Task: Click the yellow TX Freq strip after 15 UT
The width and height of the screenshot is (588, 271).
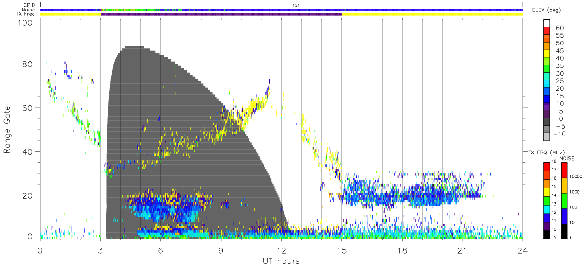Action: pyautogui.click(x=432, y=14)
